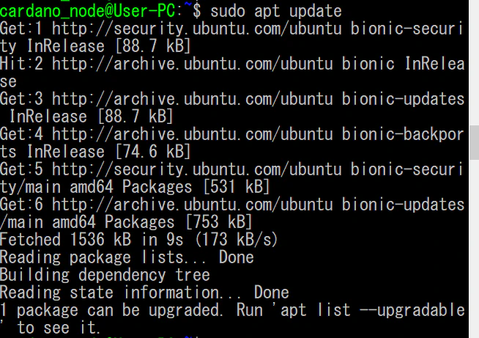Click the '[74.6 kB]' size text
The height and width of the screenshot is (338, 479).
153,152
